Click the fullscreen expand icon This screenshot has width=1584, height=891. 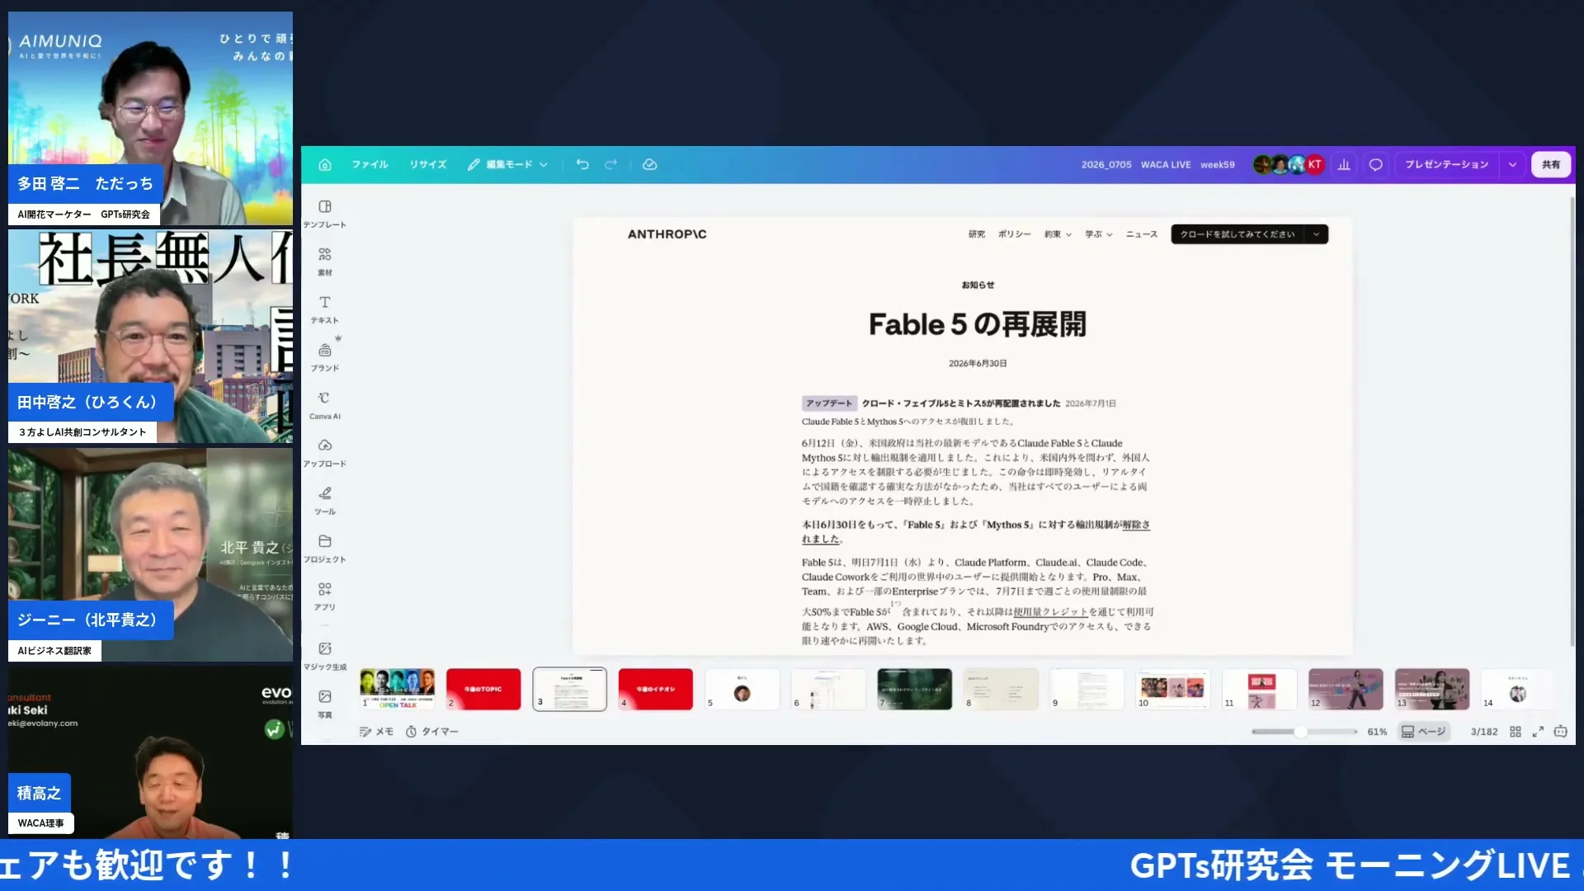(x=1538, y=732)
